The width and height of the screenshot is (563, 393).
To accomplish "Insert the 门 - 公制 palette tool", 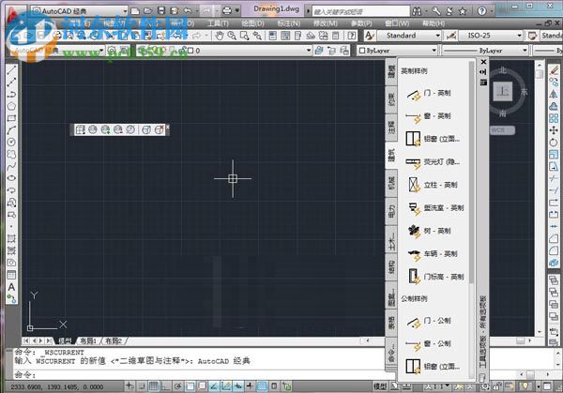I will pos(430,321).
